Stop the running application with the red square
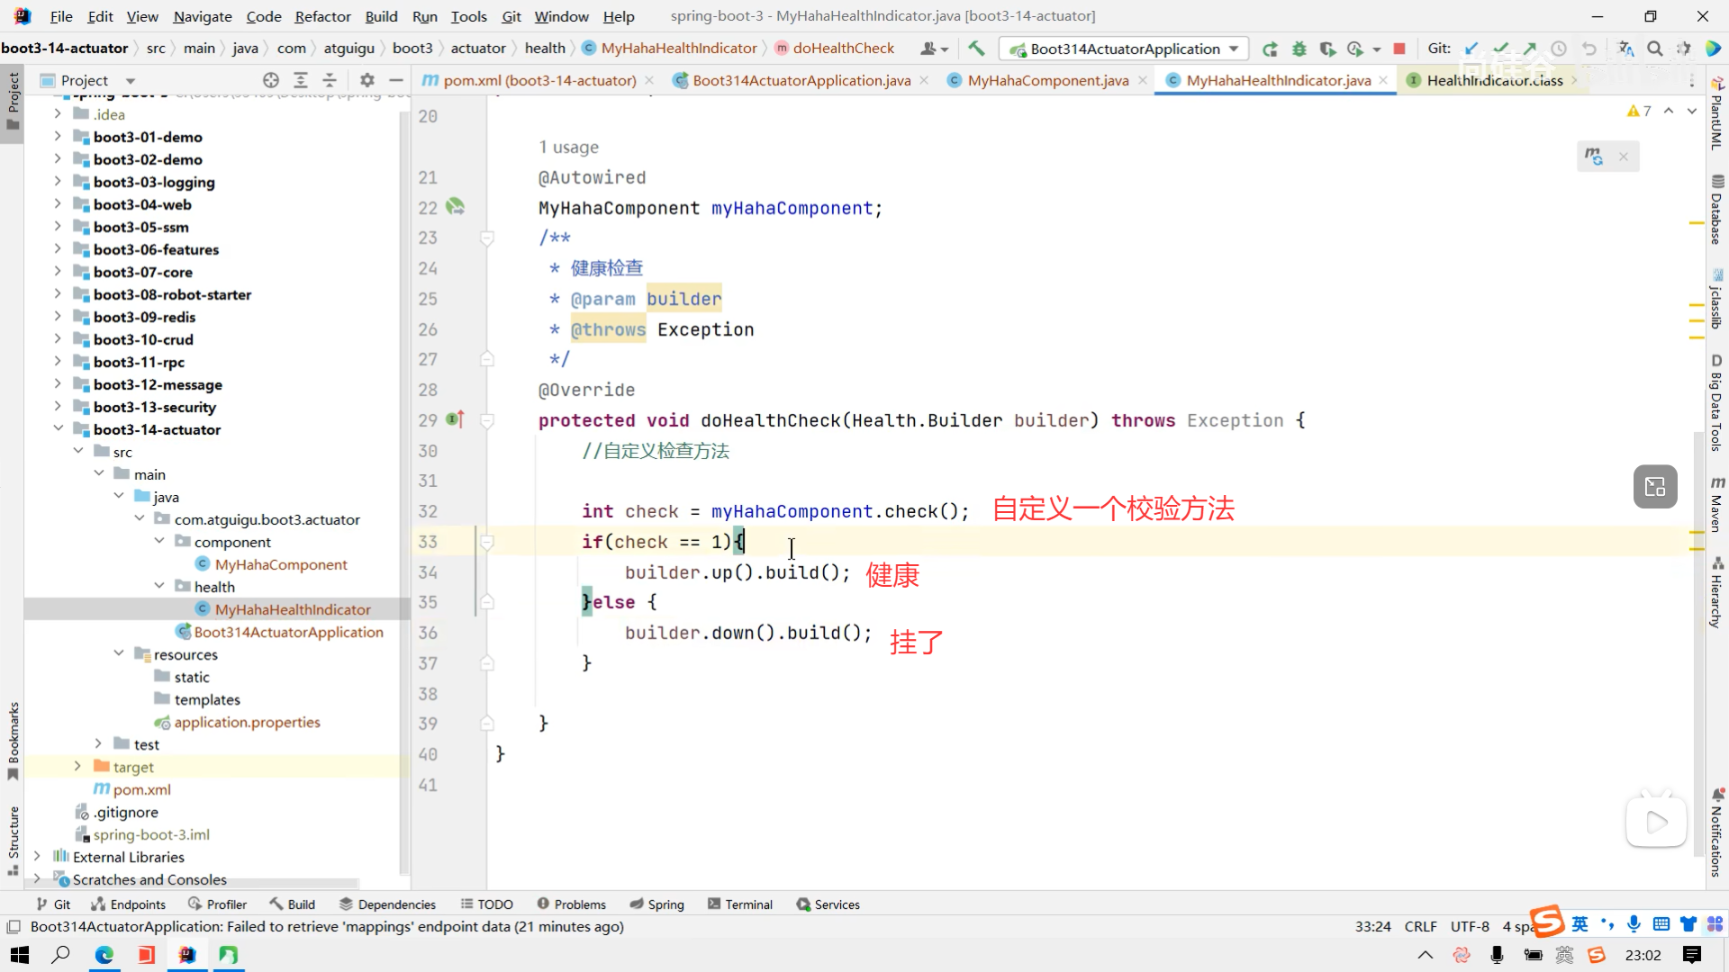 [1399, 49]
